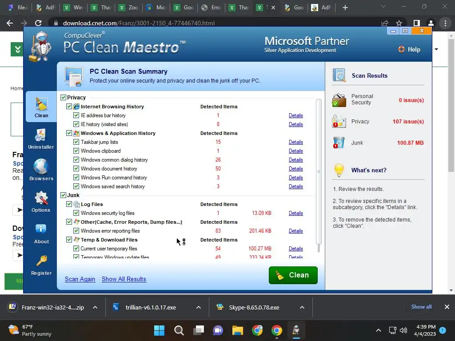
Task: Uncheck the Junk category checkbox
Action: [x=63, y=195]
